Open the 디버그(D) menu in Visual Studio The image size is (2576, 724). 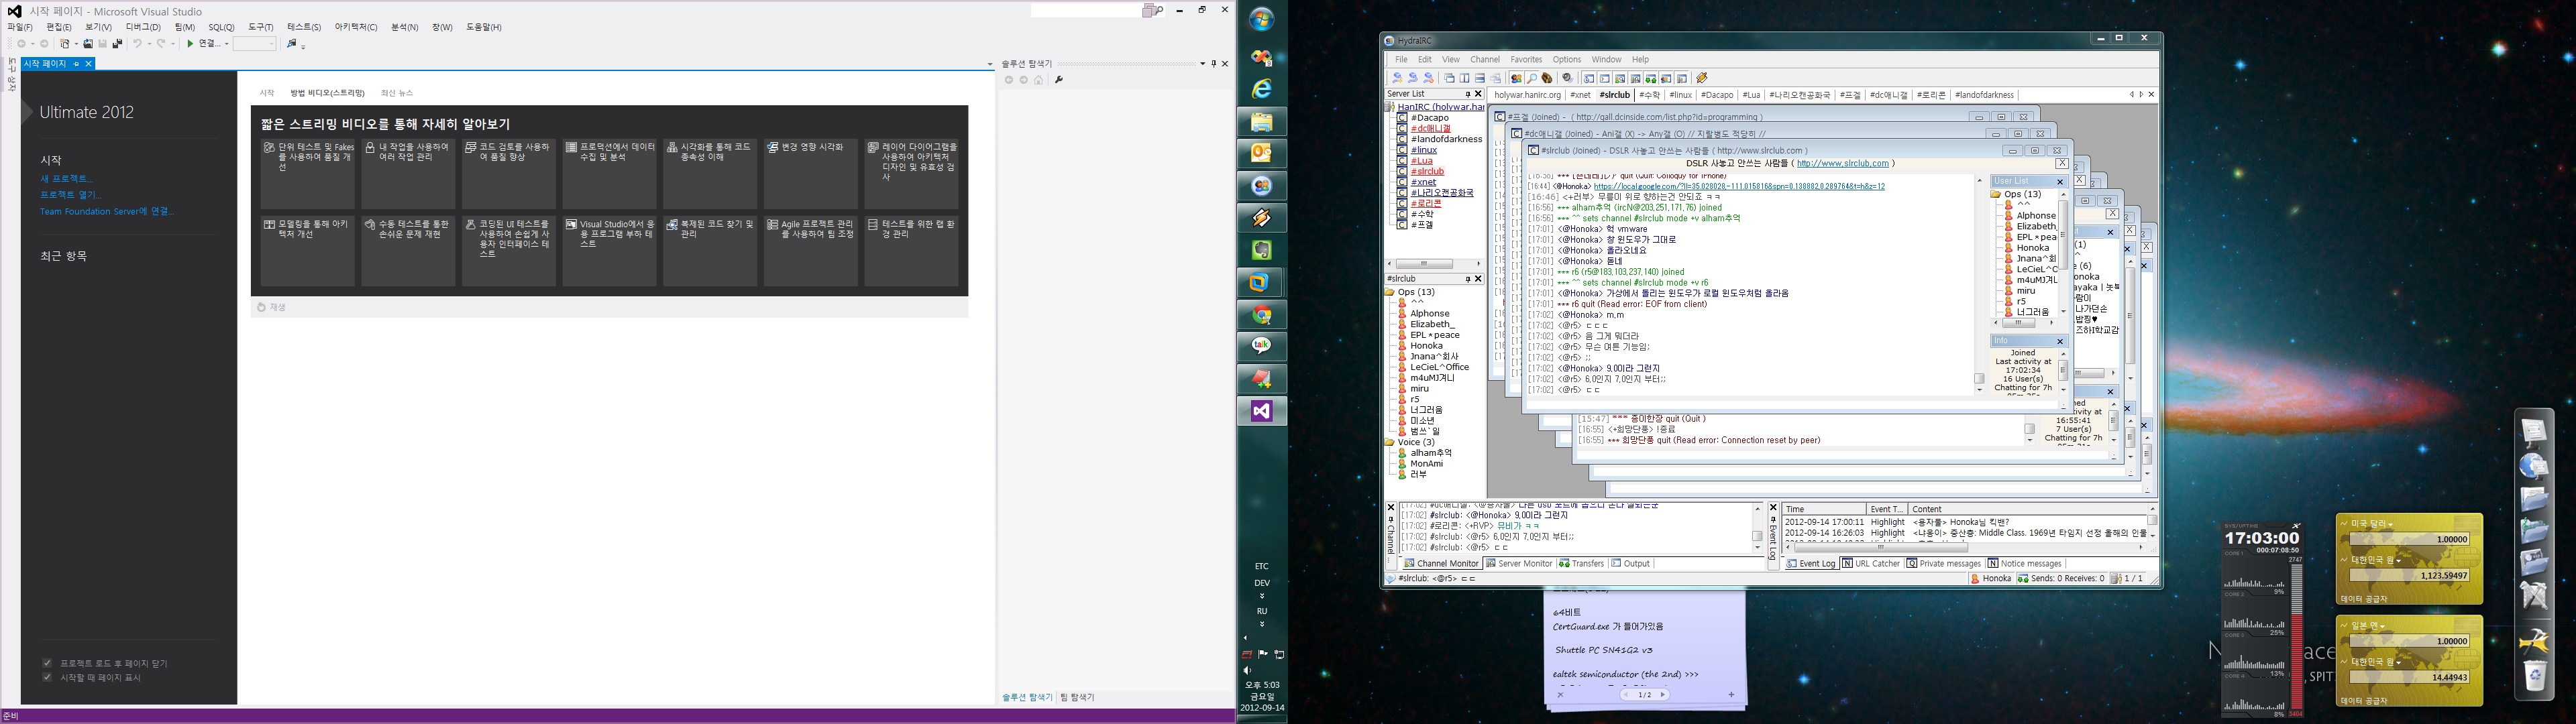point(143,27)
